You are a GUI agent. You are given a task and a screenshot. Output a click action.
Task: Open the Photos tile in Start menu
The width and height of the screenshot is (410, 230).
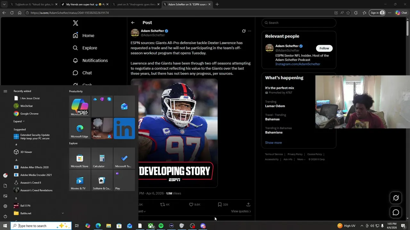102,128
